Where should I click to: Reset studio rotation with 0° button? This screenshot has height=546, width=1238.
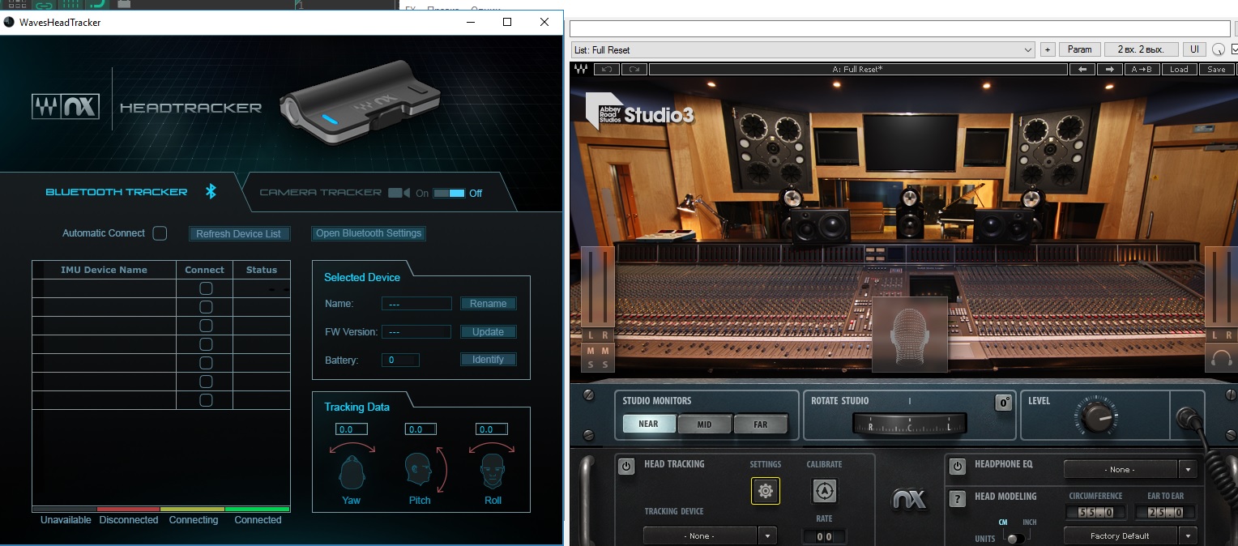1004,403
